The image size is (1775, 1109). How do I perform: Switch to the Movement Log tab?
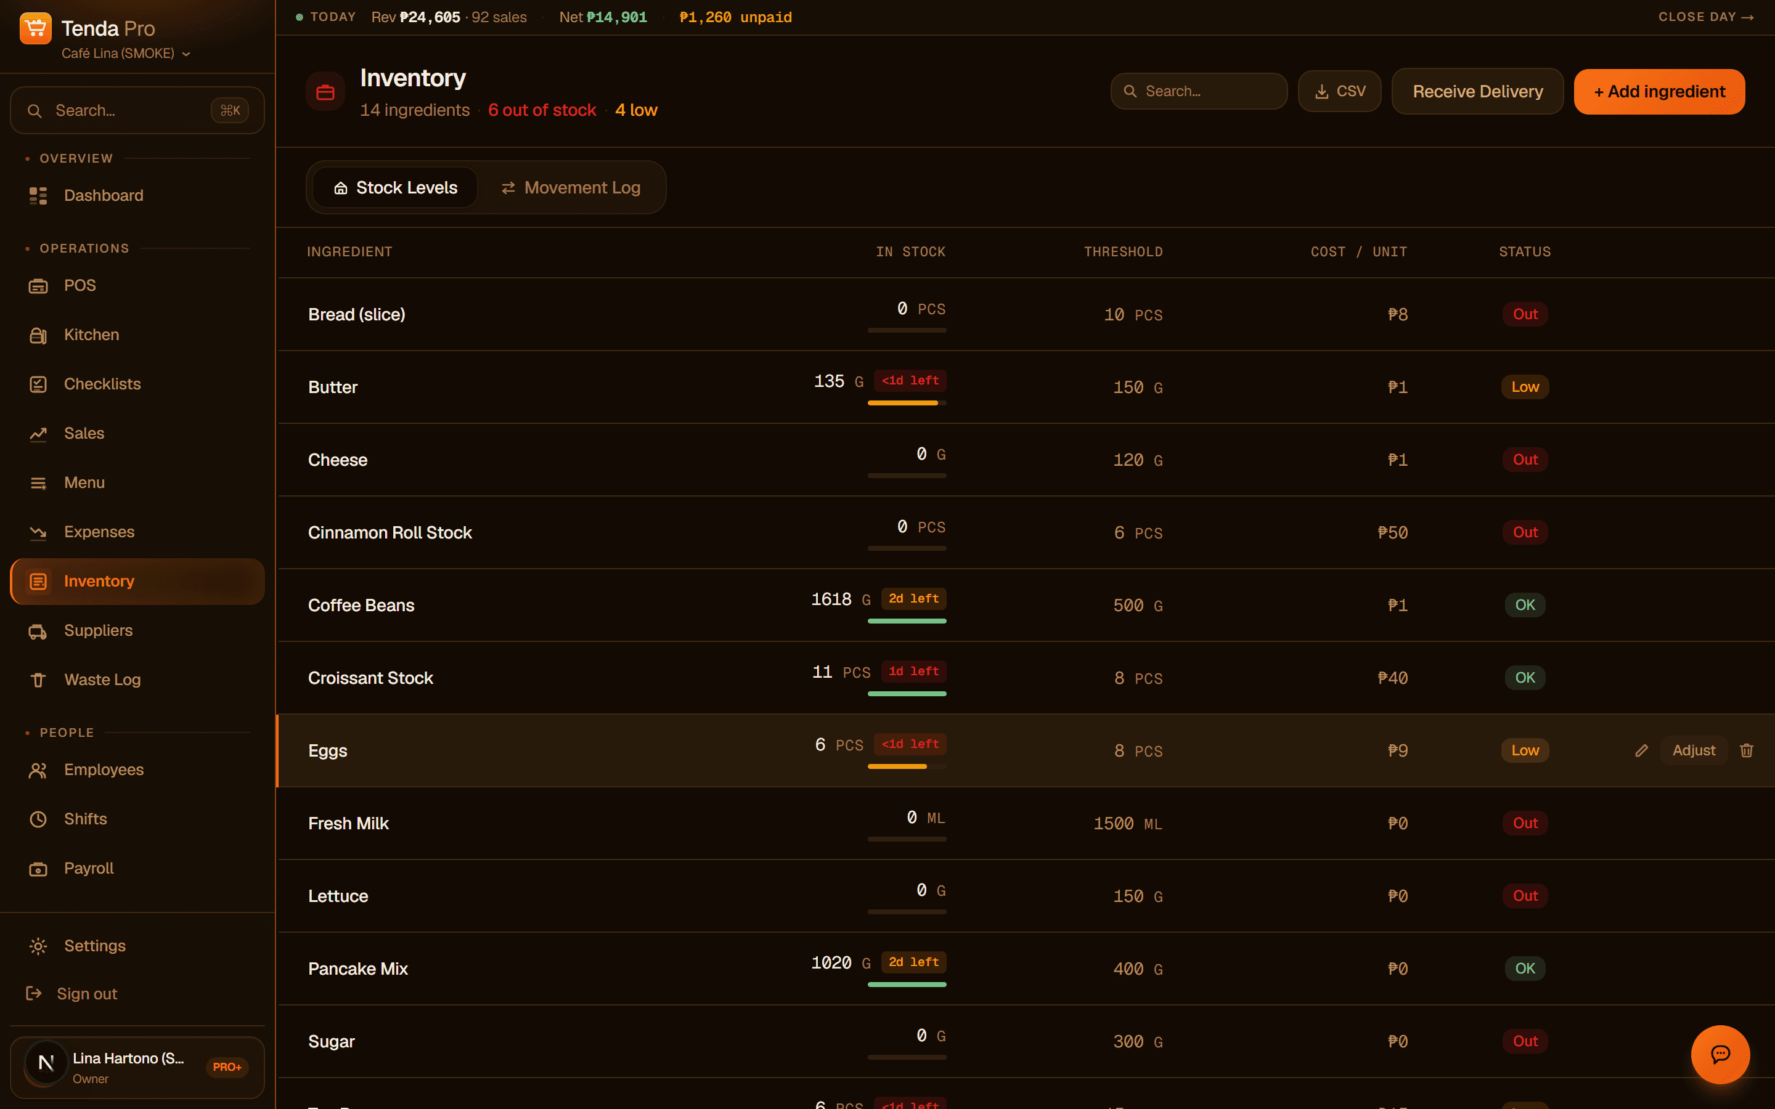coord(571,188)
